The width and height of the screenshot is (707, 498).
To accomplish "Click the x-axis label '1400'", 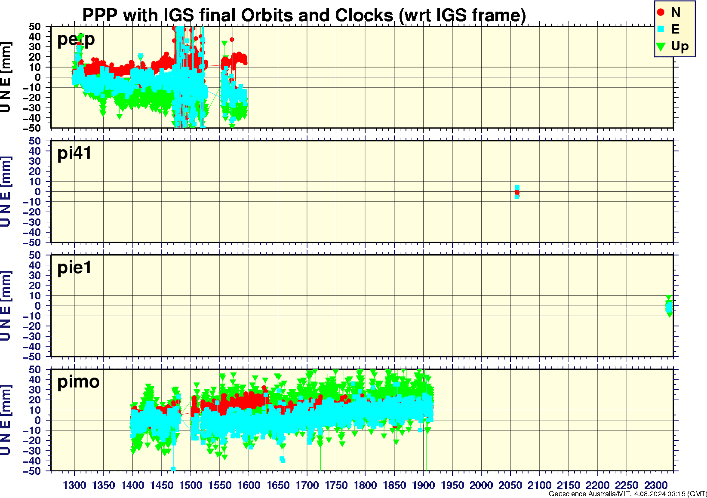I will [132, 486].
